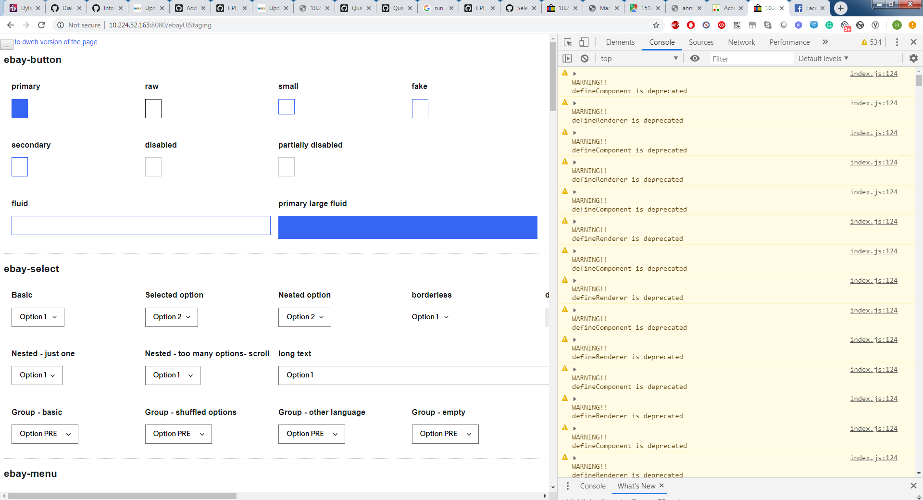Open the Adblock Plus extension
This screenshot has width=923, height=500.
[675, 25]
